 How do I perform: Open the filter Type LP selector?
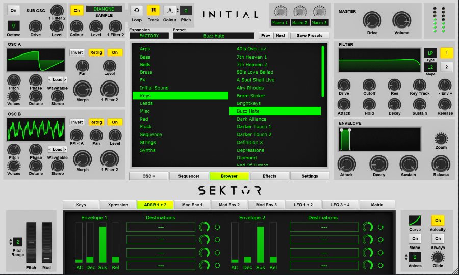(x=430, y=53)
